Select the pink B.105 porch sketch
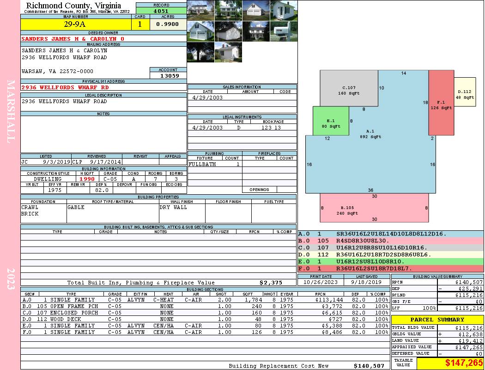The width and height of the screenshot is (485, 370). [374, 208]
